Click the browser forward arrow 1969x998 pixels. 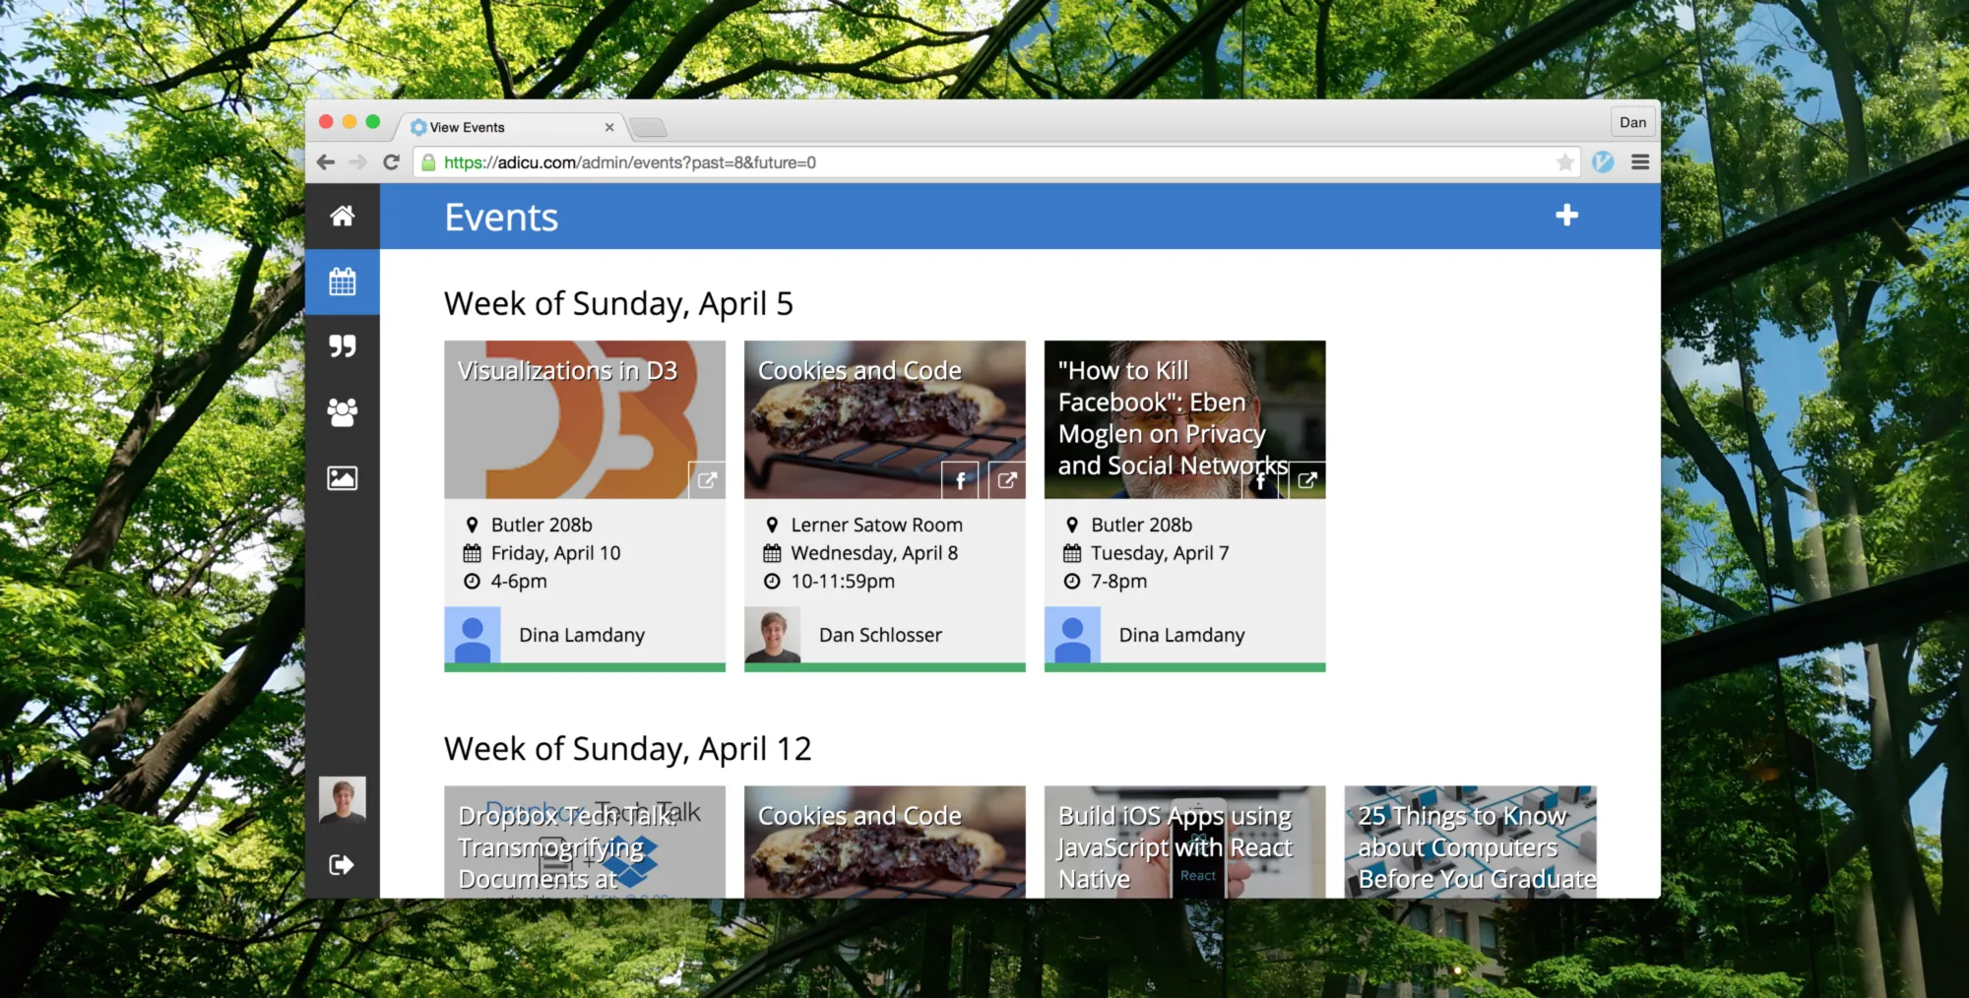358,162
